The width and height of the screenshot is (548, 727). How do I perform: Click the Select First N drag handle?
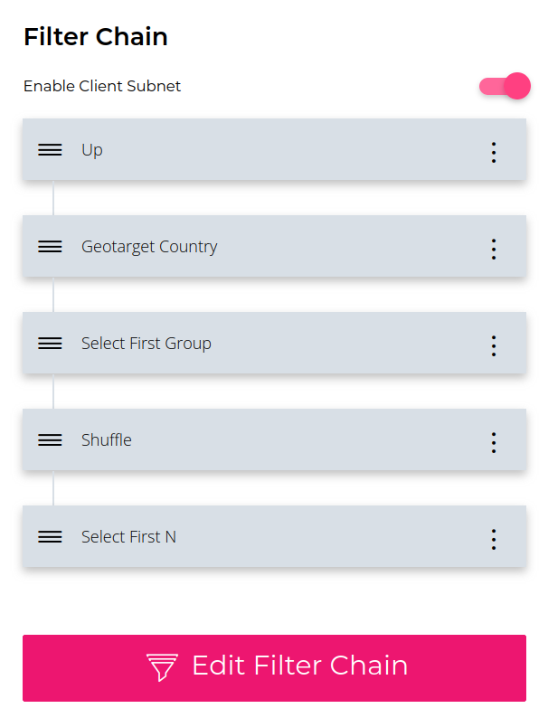pyautogui.click(x=50, y=536)
